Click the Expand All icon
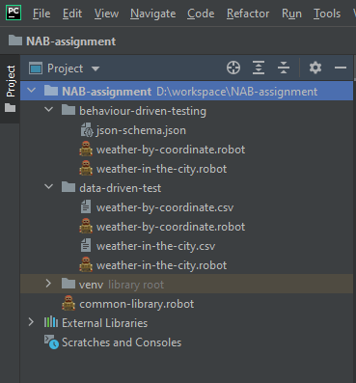The width and height of the screenshot is (356, 383). click(259, 68)
